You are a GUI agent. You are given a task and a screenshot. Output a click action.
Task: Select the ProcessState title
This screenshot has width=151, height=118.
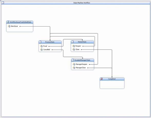[50, 42]
